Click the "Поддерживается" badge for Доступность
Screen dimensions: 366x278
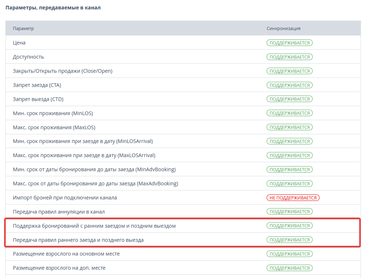pos(289,57)
